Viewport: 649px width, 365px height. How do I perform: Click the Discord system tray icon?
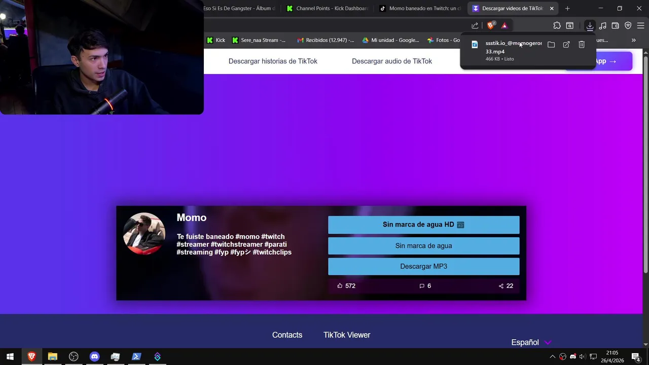[x=573, y=357]
